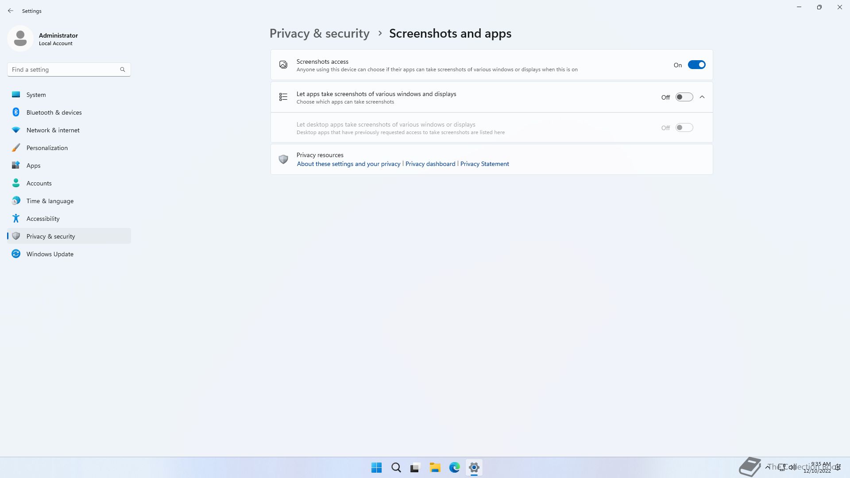Collapse the Let apps take screenshots section
Viewport: 850px width, 478px height.
(x=702, y=97)
